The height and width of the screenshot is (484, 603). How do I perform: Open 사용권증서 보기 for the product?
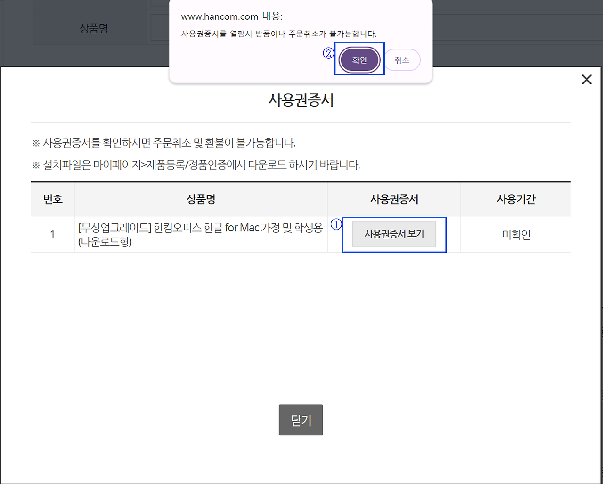click(x=394, y=234)
